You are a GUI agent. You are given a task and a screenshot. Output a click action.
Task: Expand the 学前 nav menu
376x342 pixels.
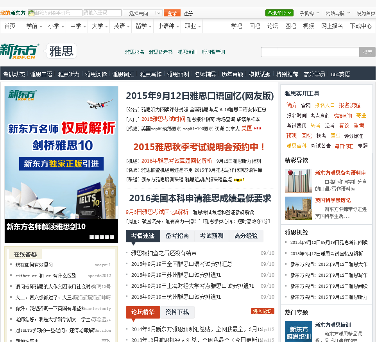point(34,26)
